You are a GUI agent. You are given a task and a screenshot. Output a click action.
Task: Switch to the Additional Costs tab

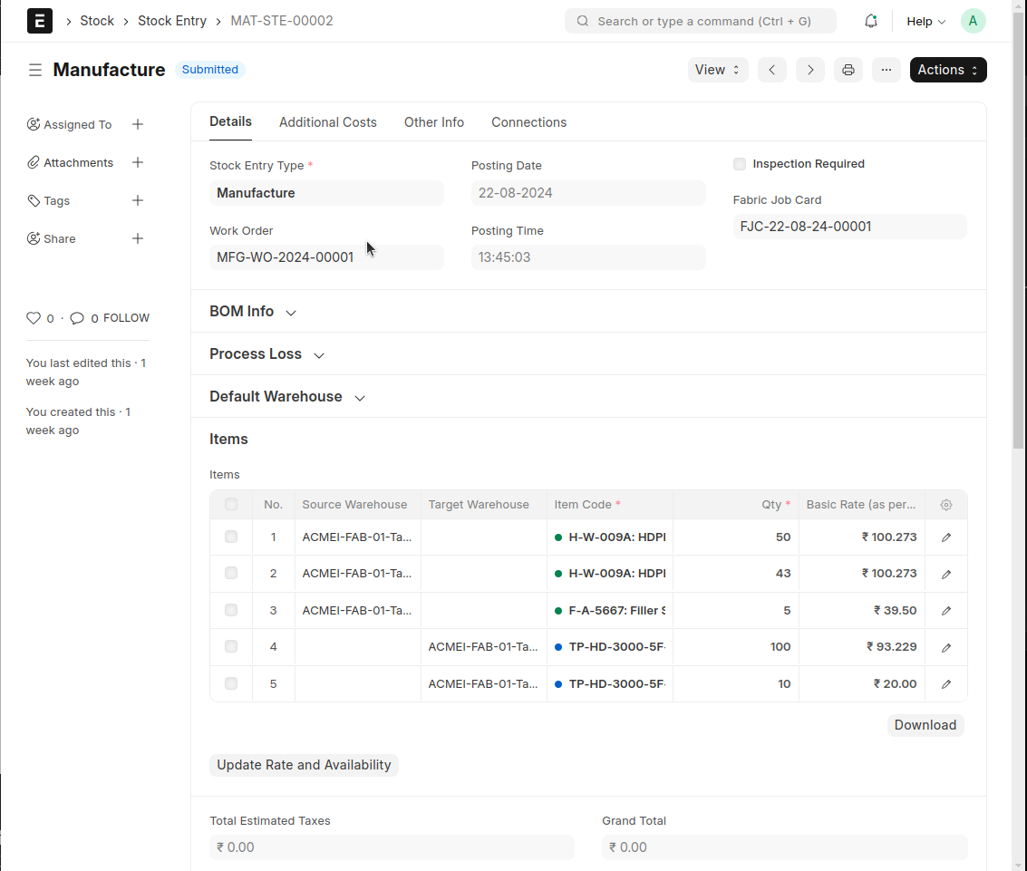[x=327, y=122]
